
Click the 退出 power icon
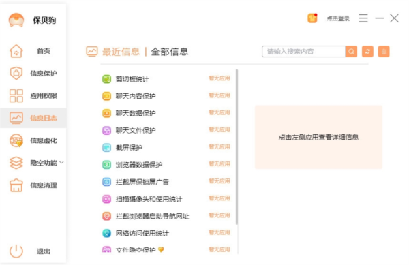point(16,251)
